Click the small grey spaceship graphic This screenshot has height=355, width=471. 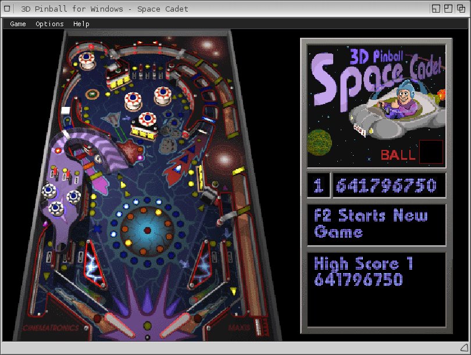click(112, 119)
